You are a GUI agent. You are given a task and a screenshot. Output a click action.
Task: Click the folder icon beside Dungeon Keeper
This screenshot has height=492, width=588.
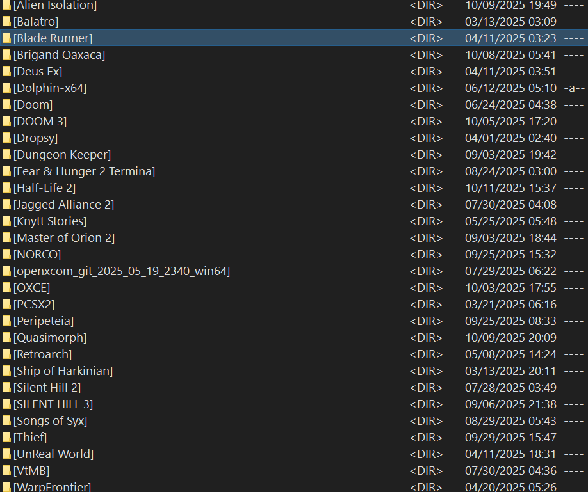tap(6, 154)
